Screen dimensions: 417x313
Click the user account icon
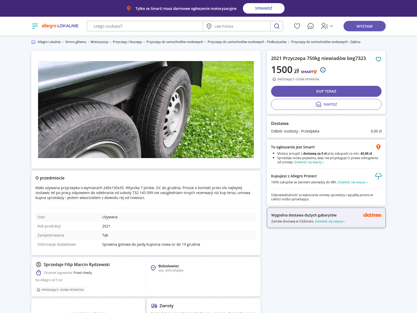click(x=324, y=26)
